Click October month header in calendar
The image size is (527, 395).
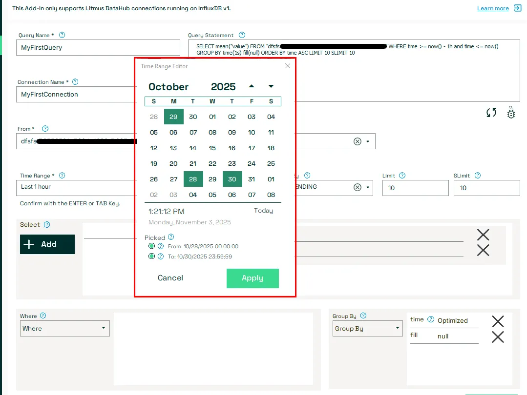point(169,87)
